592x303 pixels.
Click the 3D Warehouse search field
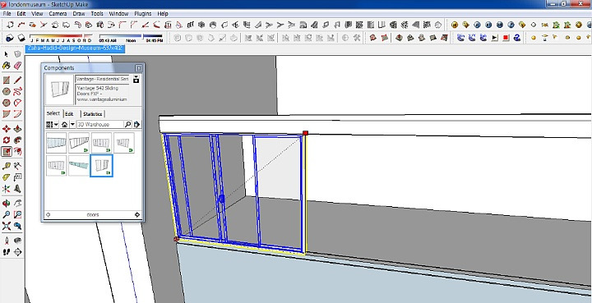(100, 124)
